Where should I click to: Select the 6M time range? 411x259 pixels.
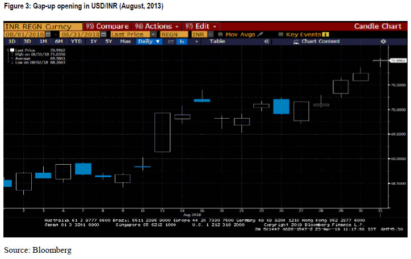[59, 41]
